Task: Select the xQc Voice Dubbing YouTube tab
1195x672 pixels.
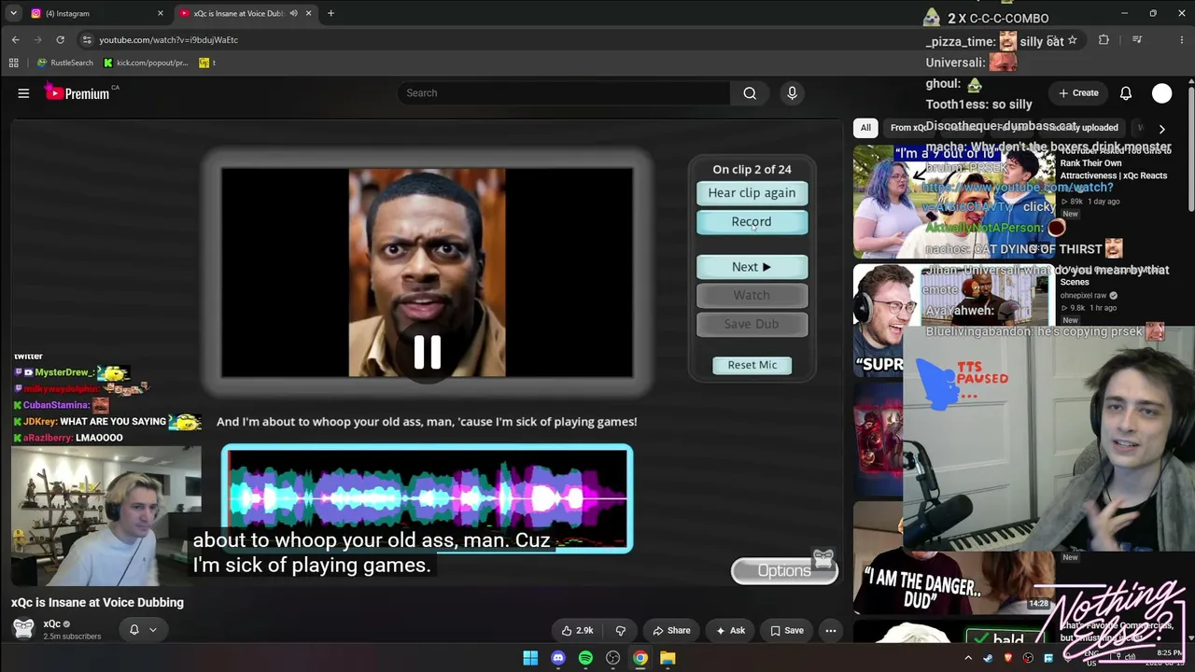Action: [x=244, y=13]
